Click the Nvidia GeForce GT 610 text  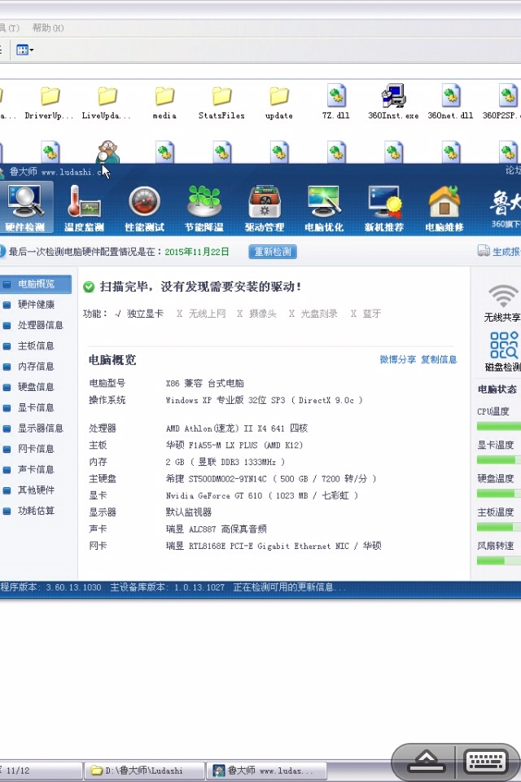coord(262,496)
